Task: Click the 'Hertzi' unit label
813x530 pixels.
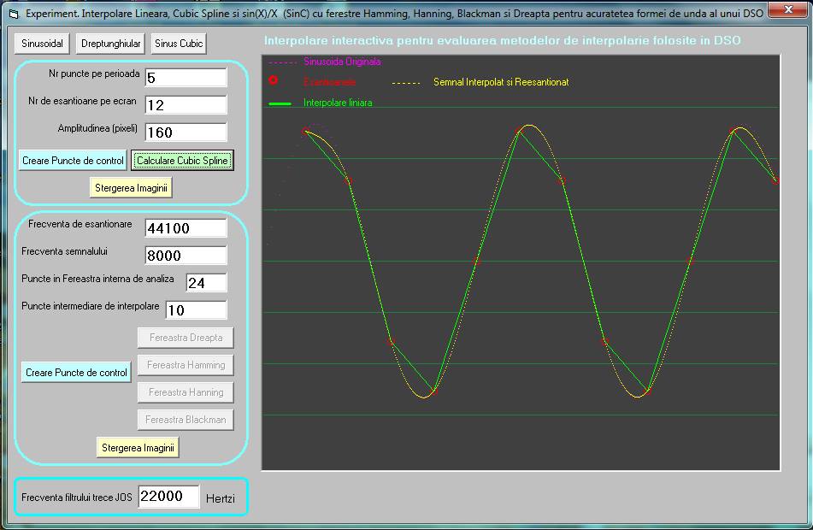Action: (x=221, y=498)
